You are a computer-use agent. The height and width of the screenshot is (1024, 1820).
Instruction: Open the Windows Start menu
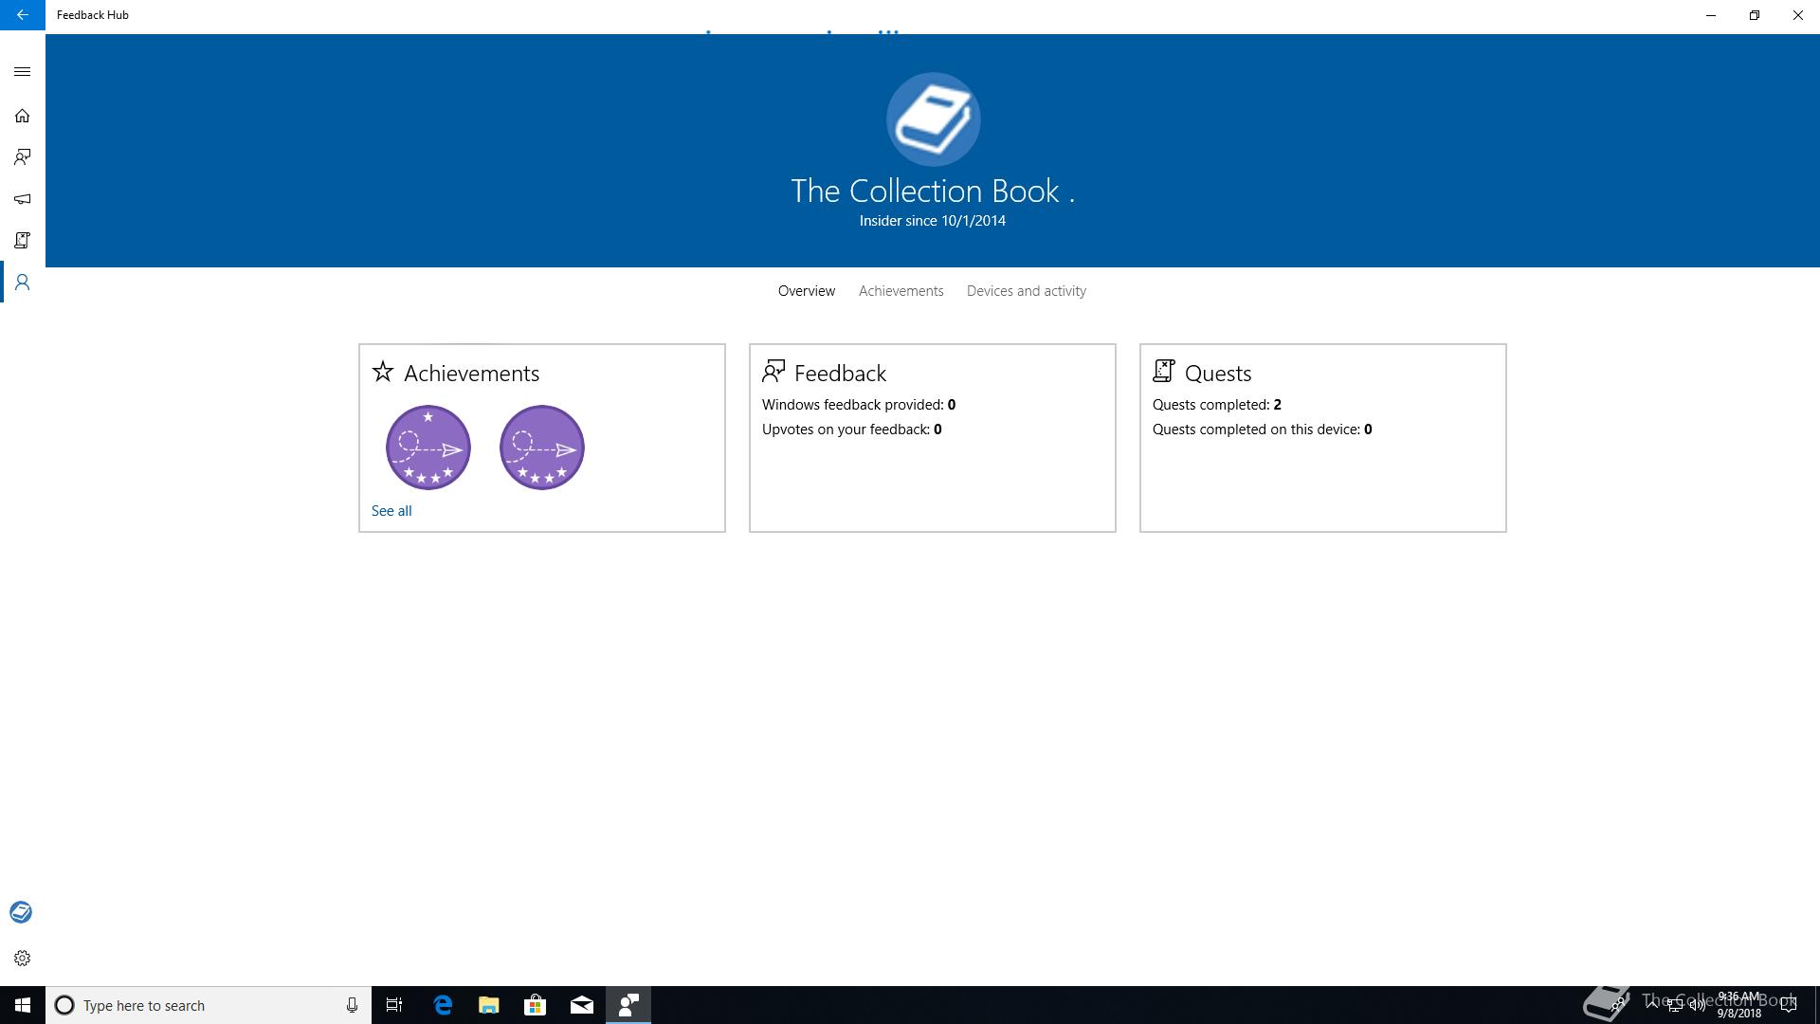tap(23, 1005)
